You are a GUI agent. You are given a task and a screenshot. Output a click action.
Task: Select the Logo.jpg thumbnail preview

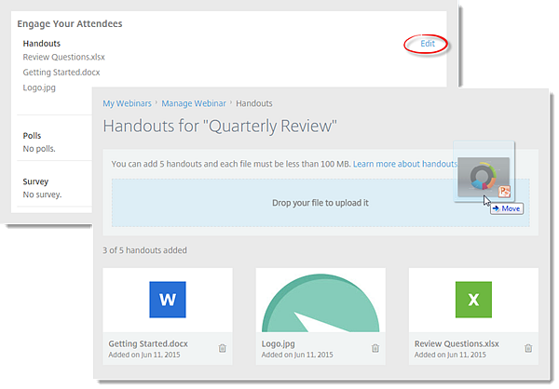click(x=320, y=302)
